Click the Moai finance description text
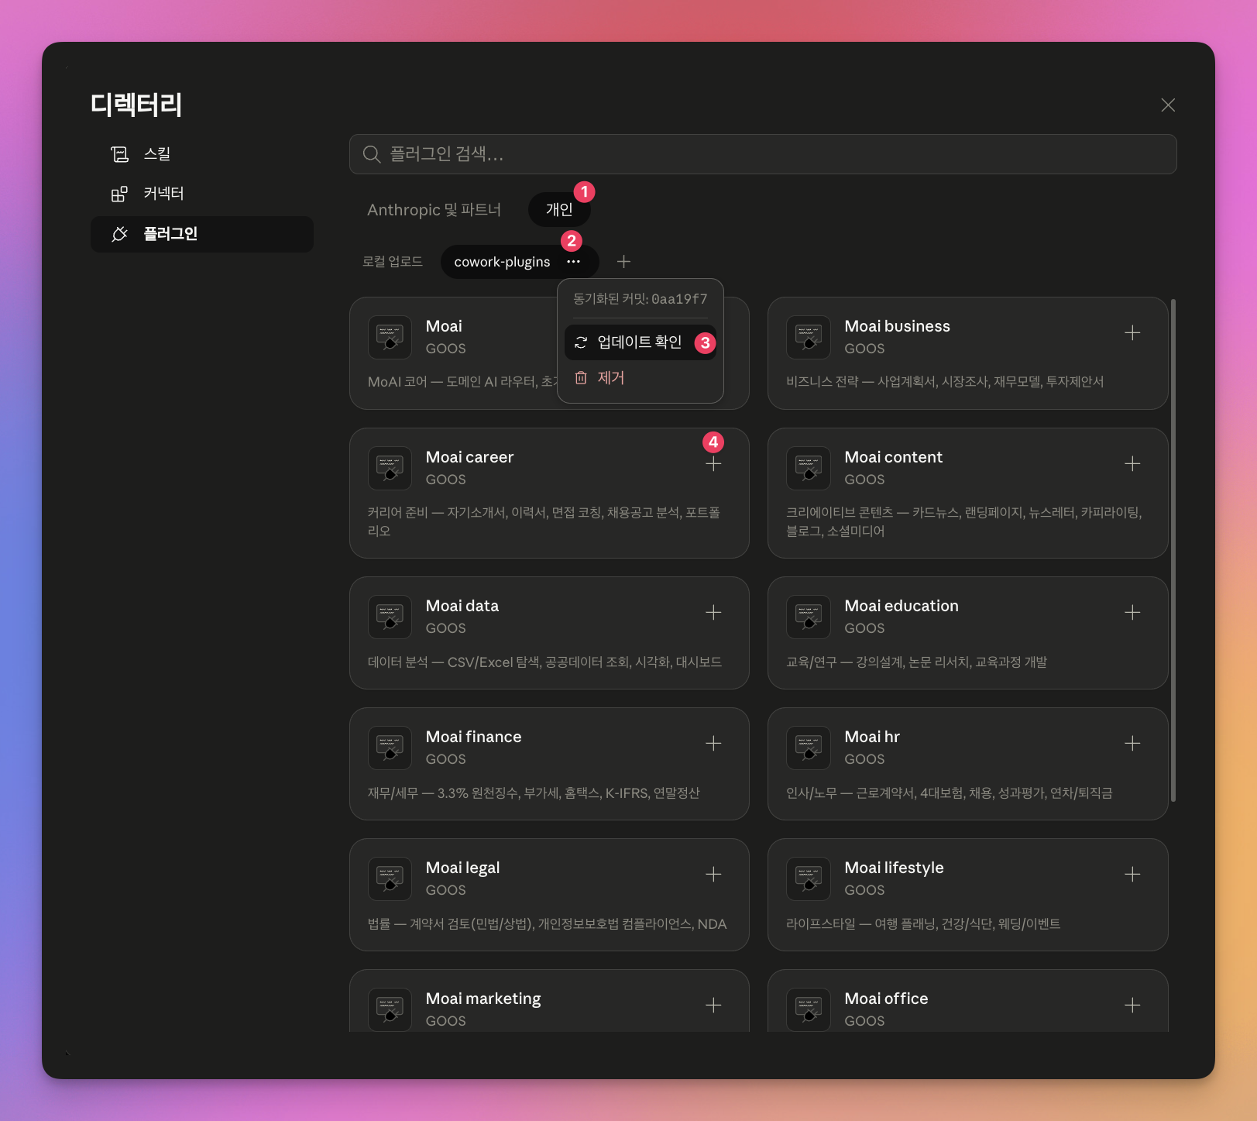 [x=534, y=793]
